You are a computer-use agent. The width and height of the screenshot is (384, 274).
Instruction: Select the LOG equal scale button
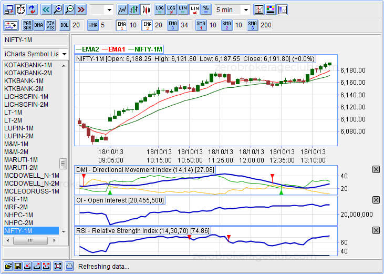(x=159, y=10)
